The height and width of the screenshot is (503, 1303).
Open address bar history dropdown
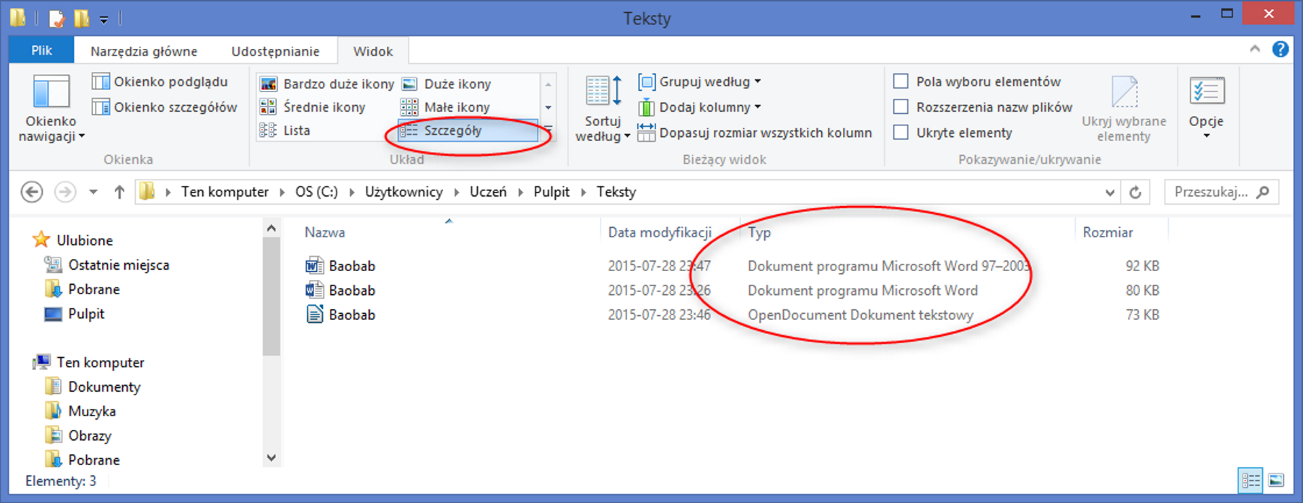coord(1110,193)
